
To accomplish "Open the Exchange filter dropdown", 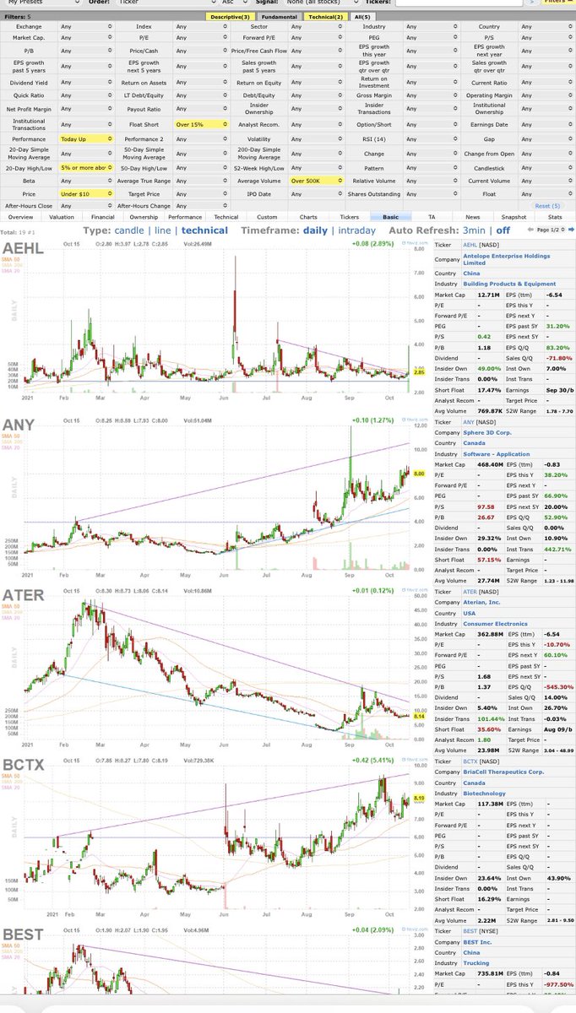I will [x=86, y=26].
